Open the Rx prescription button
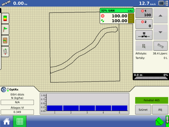This screenshot has width=169, height=127. pos(144,46)
